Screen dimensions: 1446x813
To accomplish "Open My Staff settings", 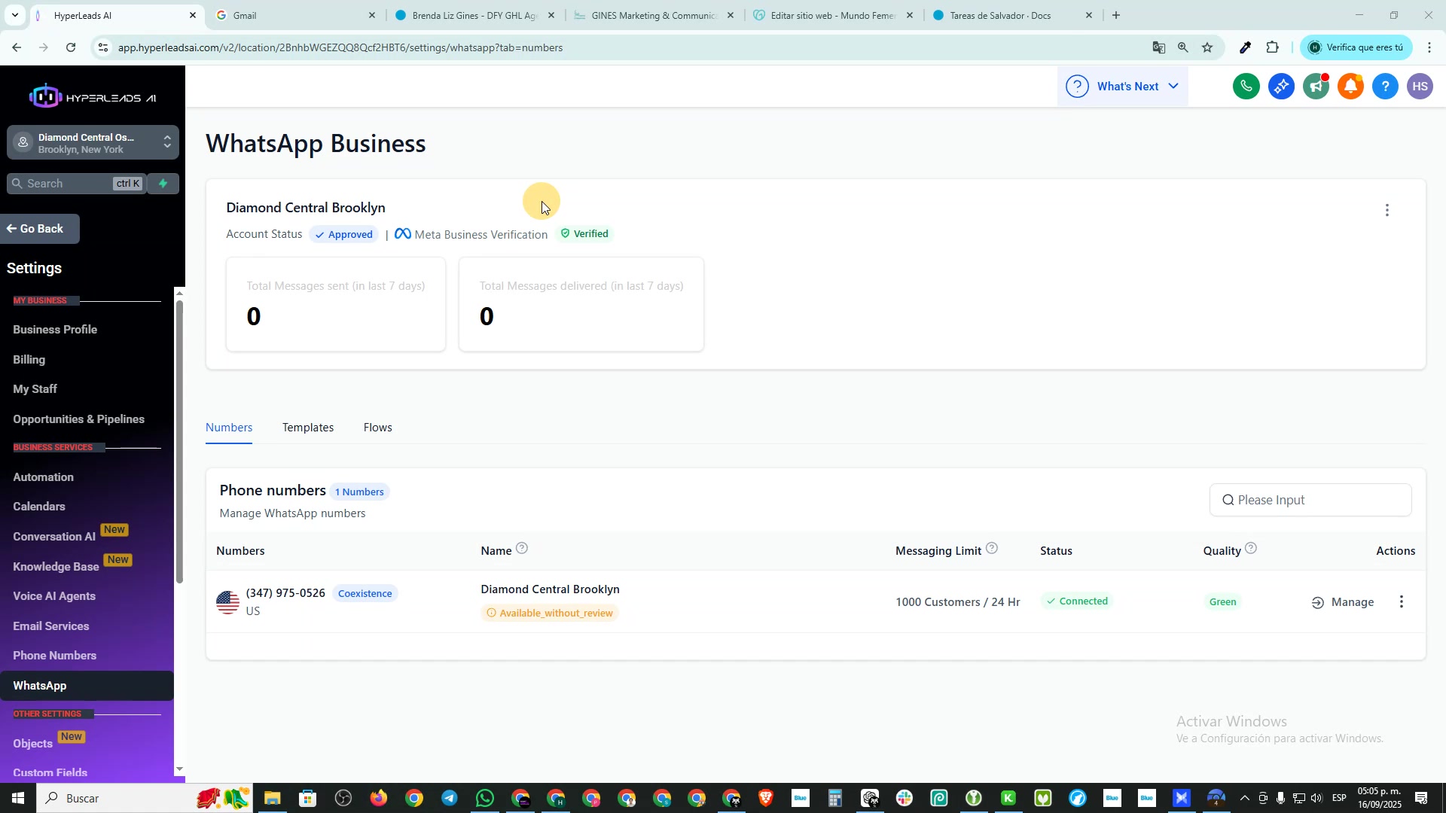I will (x=35, y=389).
